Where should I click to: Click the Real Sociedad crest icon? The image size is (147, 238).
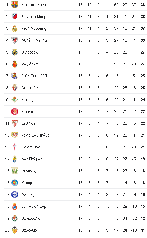(x=15, y=76)
